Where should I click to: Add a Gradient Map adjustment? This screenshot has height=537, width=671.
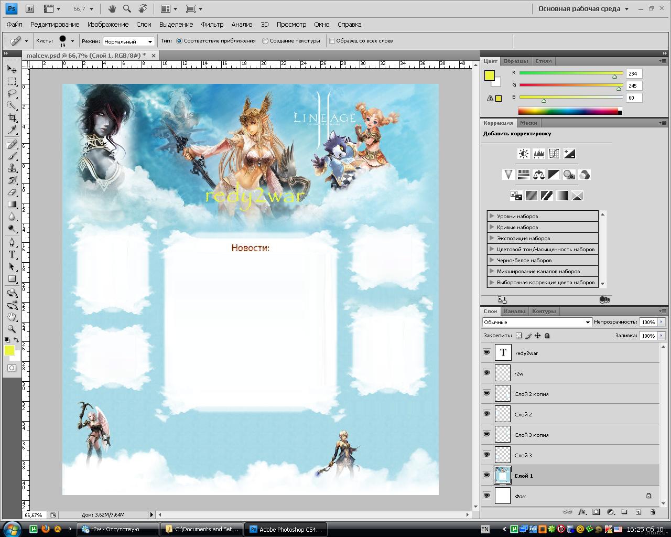pos(561,196)
